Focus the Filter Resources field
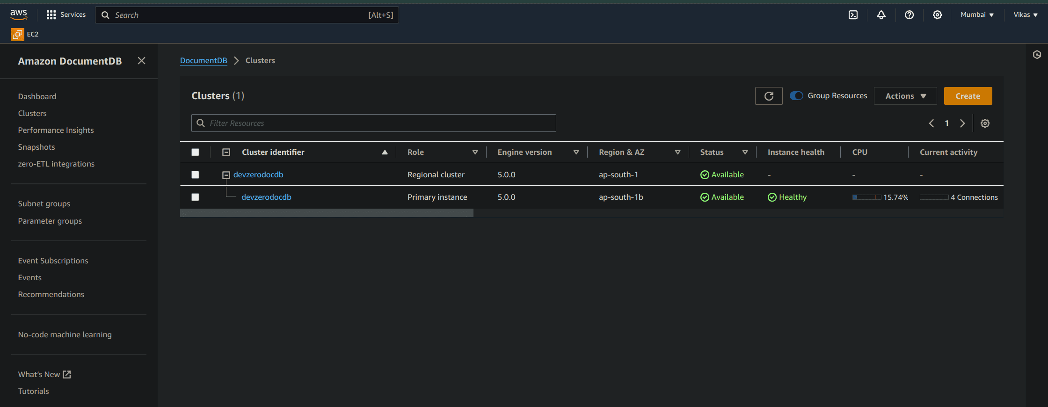This screenshot has width=1048, height=407. tap(373, 123)
